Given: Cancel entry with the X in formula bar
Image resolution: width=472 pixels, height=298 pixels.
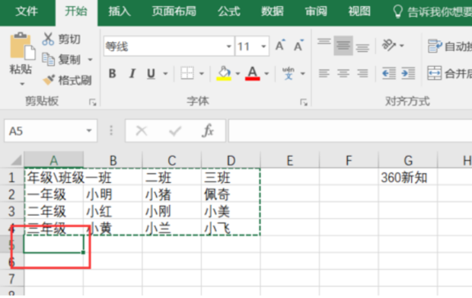Looking at the screenshot, I should tap(141, 131).
